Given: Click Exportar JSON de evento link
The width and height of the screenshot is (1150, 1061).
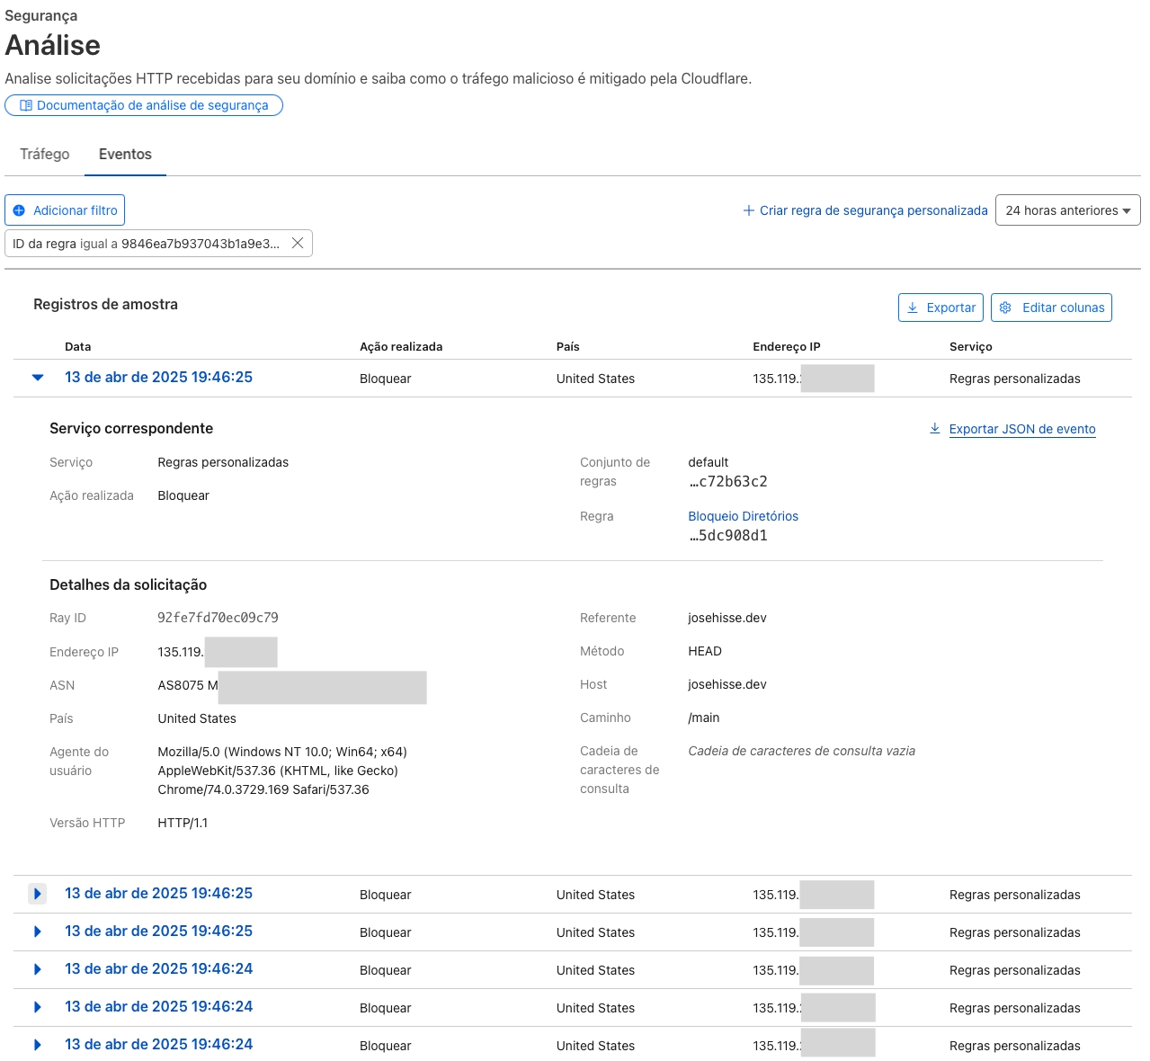Looking at the screenshot, I should [1022, 429].
